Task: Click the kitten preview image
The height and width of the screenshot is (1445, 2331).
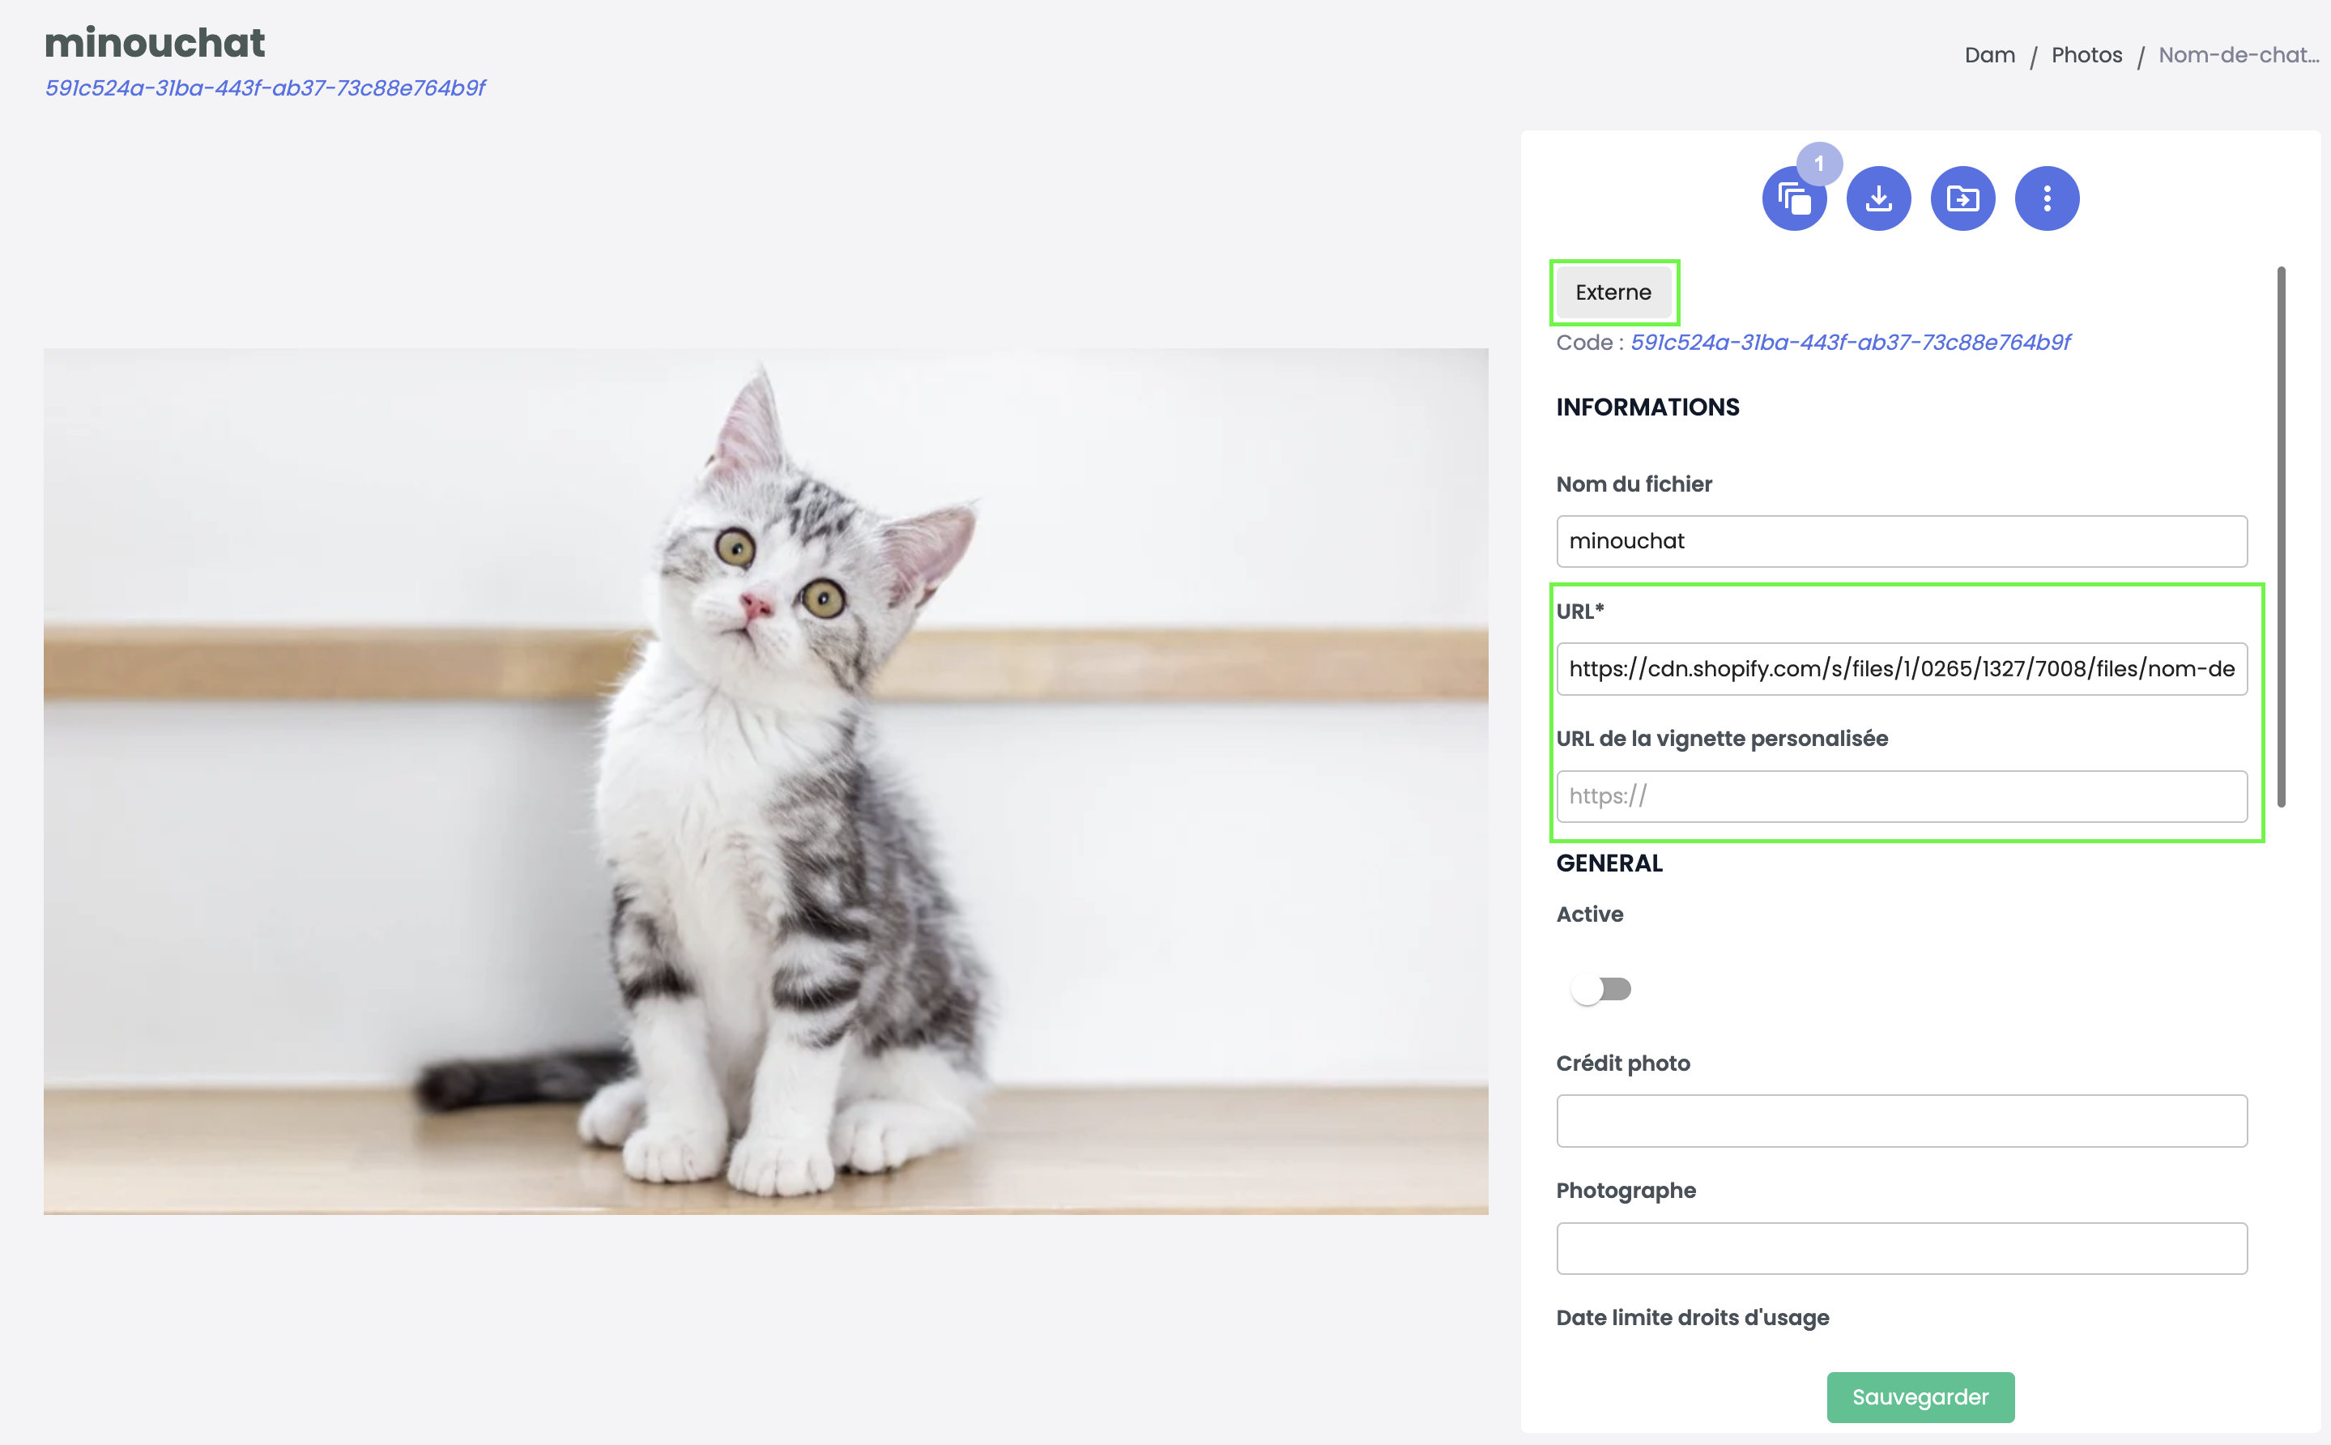Action: 765,781
